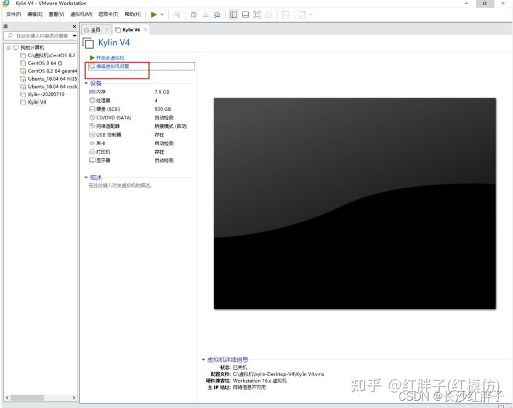
Task: Open the library search dropdown arrow
Action: click(75, 36)
